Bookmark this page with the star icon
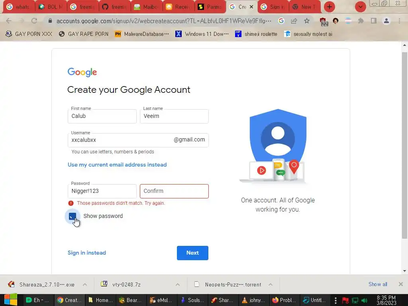408x306 pixels. [x=307, y=21]
